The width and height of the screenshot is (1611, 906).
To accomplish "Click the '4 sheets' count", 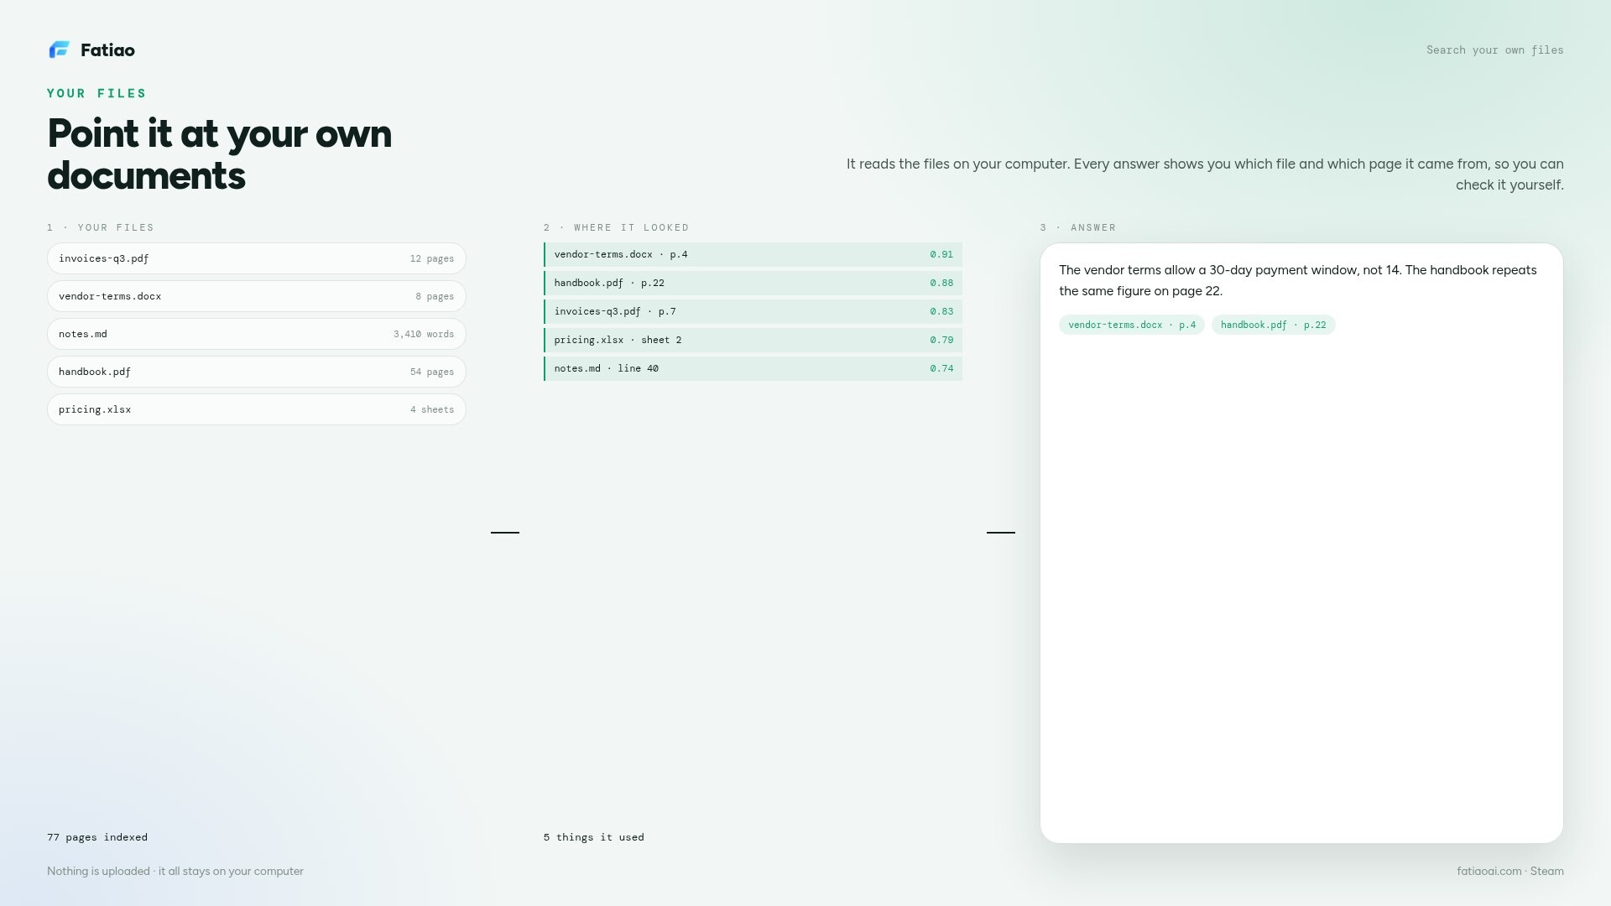I will point(432,409).
